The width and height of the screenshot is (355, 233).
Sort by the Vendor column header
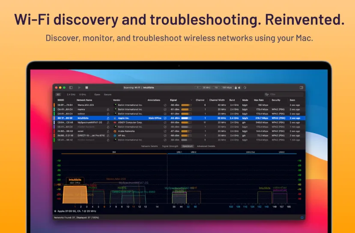point(116,100)
